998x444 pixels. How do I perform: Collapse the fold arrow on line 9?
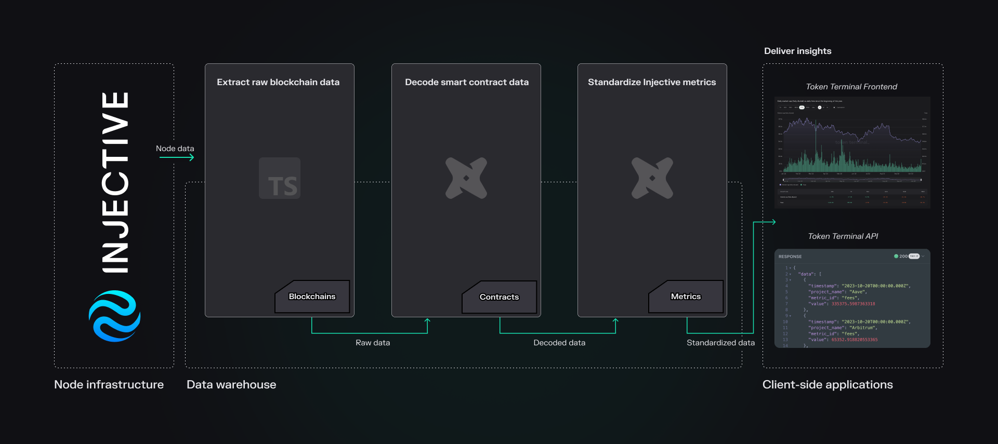click(790, 316)
